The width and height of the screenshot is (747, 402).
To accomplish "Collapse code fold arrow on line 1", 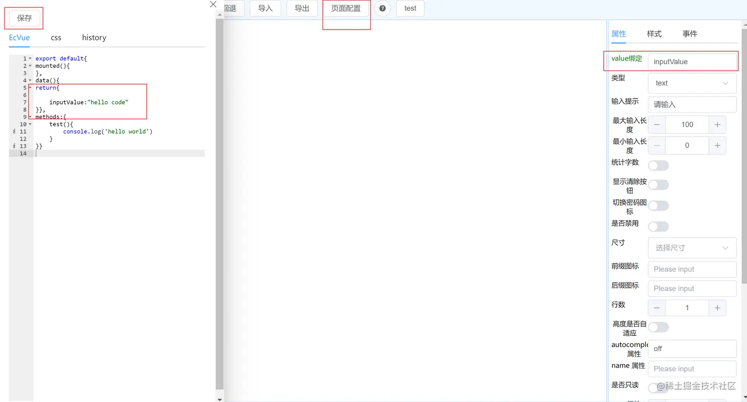I will point(30,59).
